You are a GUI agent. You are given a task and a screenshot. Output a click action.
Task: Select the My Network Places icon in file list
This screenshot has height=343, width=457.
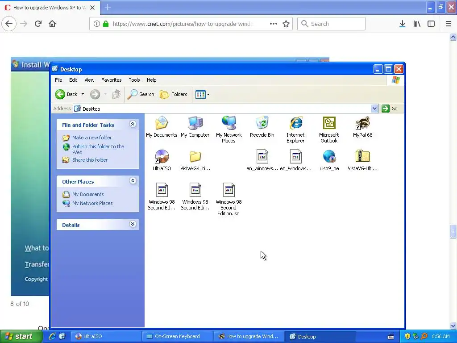pos(229,130)
